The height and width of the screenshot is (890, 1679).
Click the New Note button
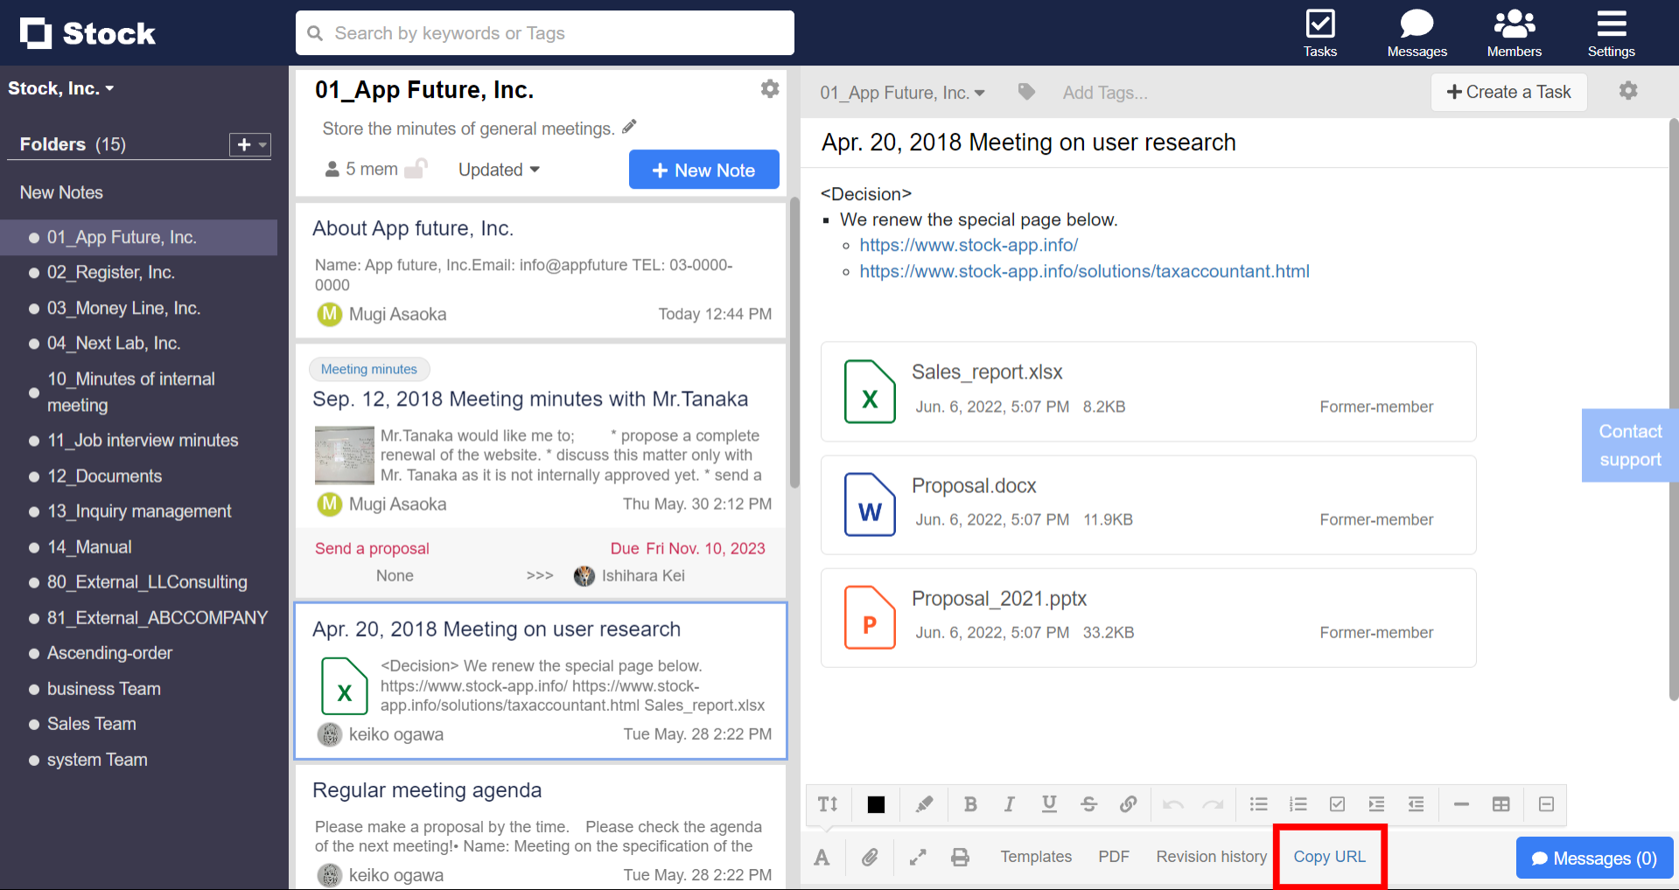pyautogui.click(x=703, y=170)
